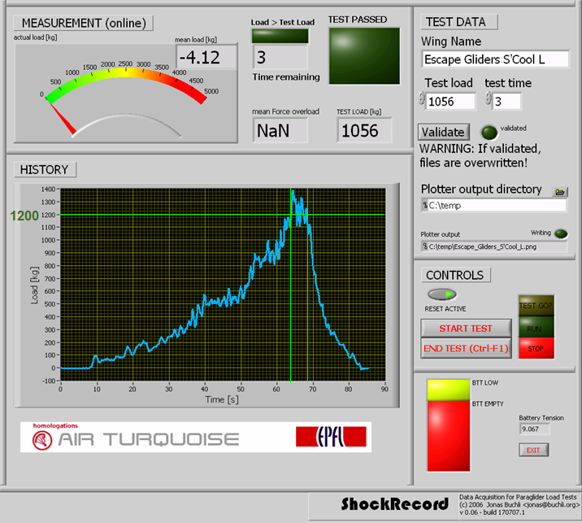Image resolution: width=582 pixels, height=523 pixels.
Task: Click the Load > Test Load indicator
Action: (x=280, y=36)
